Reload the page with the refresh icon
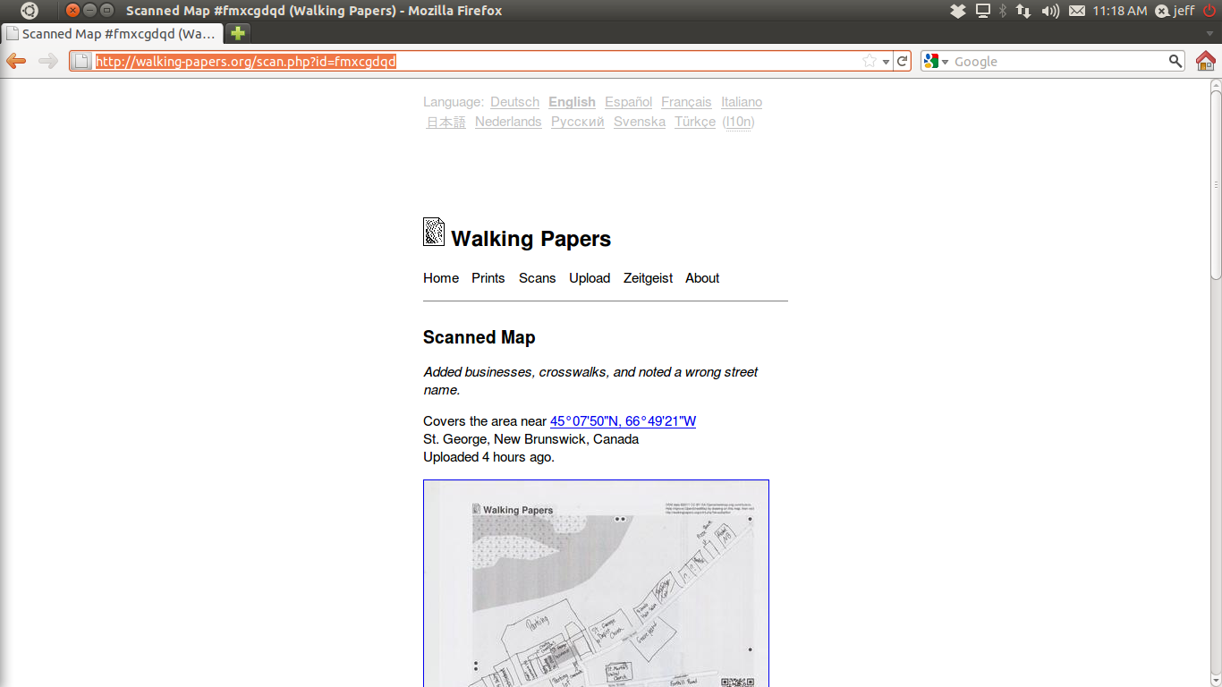Image resolution: width=1222 pixels, height=687 pixels. [903, 61]
